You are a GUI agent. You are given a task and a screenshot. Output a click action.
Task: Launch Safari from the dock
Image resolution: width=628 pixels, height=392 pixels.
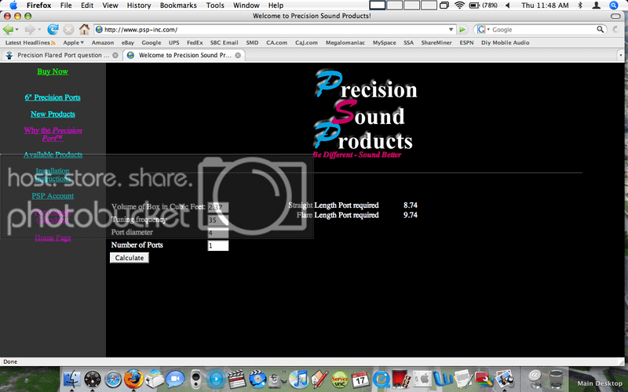[x=113, y=379]
